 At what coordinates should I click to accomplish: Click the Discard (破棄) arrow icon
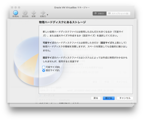[34, 13]
